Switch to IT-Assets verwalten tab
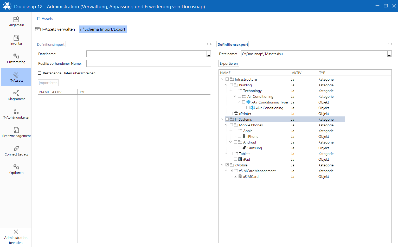Image resolution: width=398 pixels, height=247 pixels. 55,29
